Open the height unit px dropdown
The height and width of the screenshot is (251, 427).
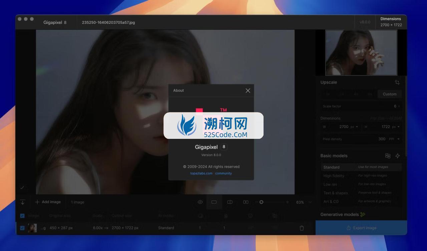coord(396,127)
